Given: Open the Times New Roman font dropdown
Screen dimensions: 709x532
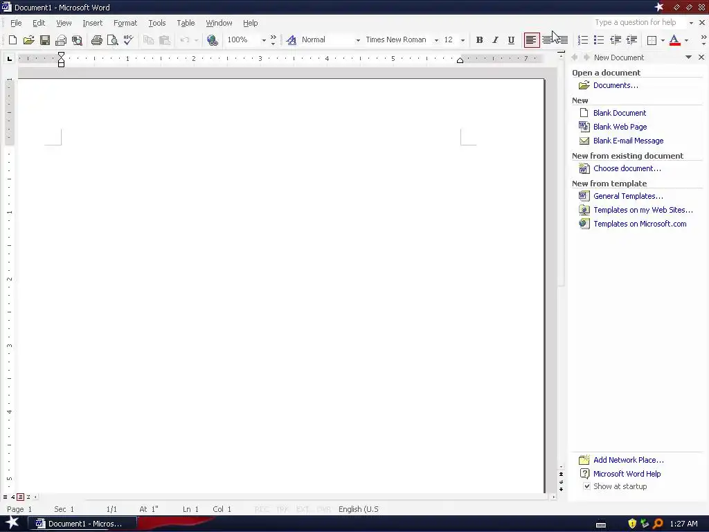Looking at the screenshot, I should tap(436, 40).
